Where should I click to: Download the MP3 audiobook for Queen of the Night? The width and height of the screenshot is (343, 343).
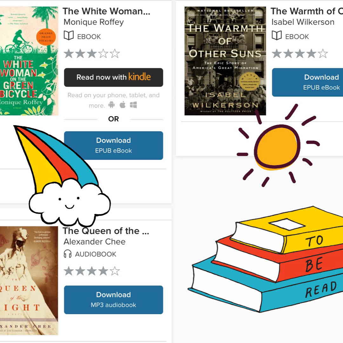click(x=113, y=299)
